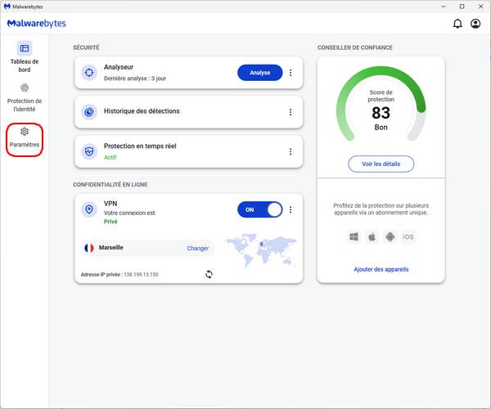
Task: Open Protection en temps réel three-dot menu
Action: (291, 152)
